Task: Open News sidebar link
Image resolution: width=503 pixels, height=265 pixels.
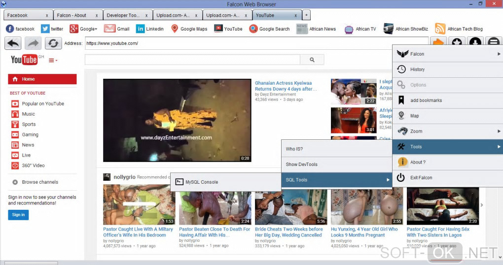Action: 28,145
